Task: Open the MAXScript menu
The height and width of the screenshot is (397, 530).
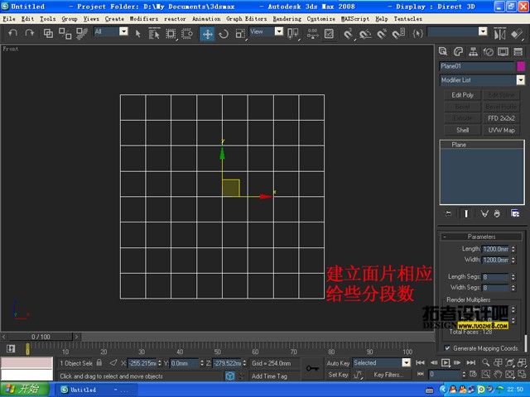Action: (x=355, y=19)
